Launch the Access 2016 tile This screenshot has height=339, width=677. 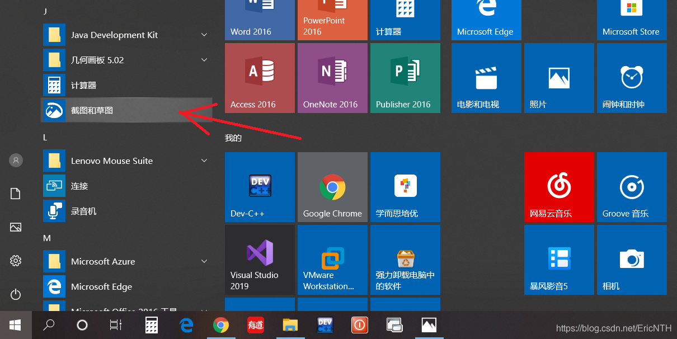tap(260, 78)
